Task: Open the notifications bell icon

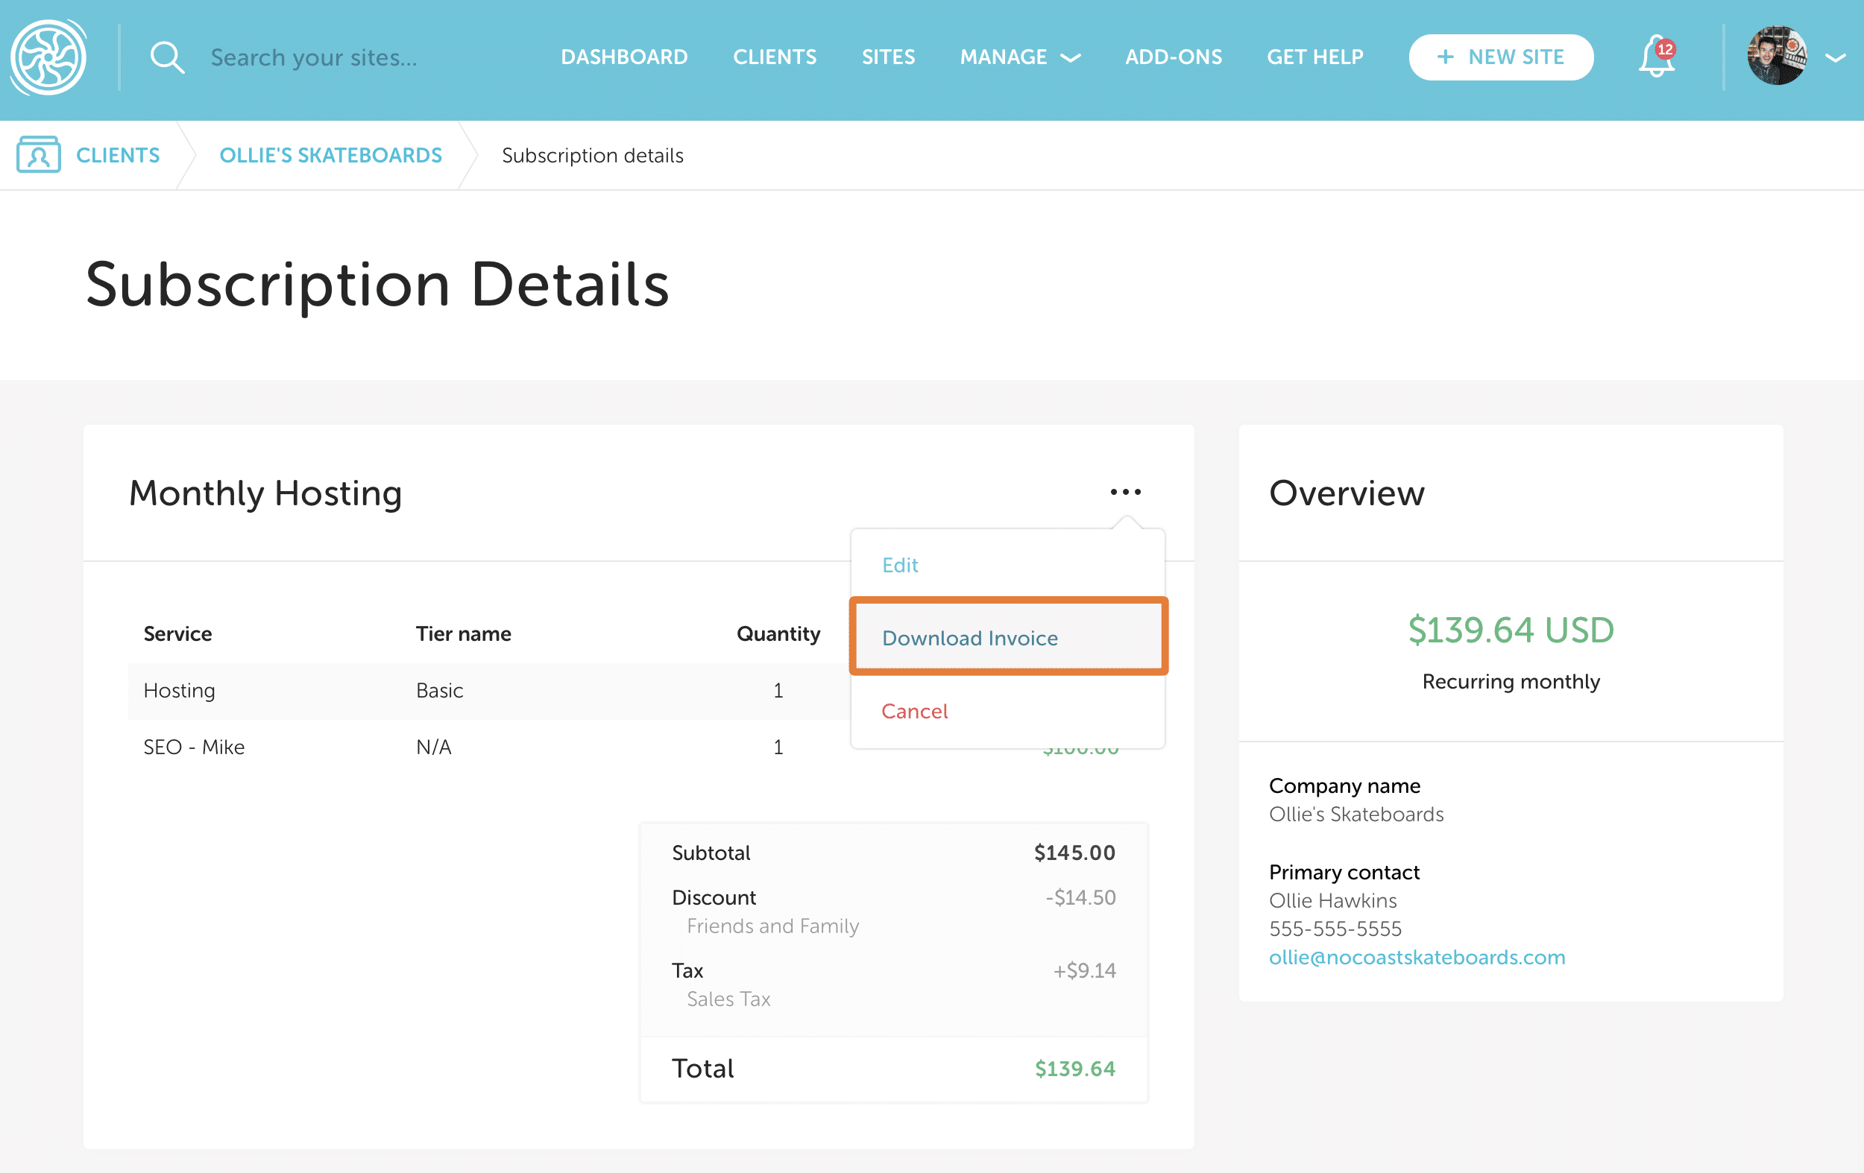Action: point(1656,58)
